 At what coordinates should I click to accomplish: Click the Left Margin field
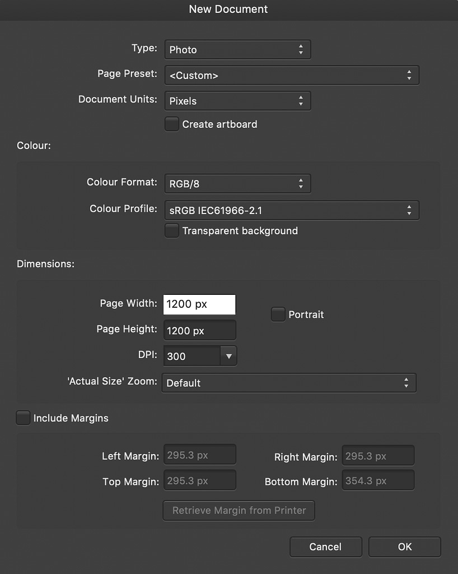pos(199,454)
